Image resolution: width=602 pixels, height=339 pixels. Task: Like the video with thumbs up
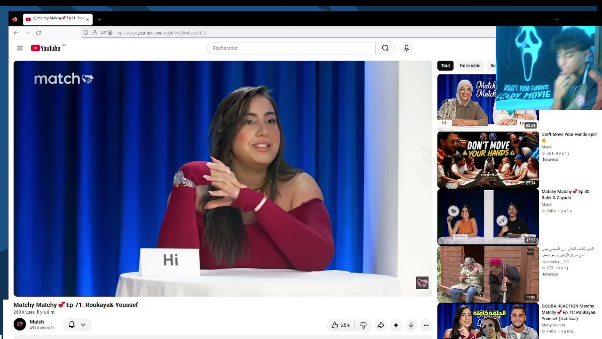(341, 325)
